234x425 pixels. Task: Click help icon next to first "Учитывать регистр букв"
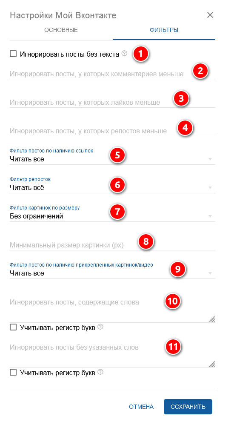[x=100, y=327]
